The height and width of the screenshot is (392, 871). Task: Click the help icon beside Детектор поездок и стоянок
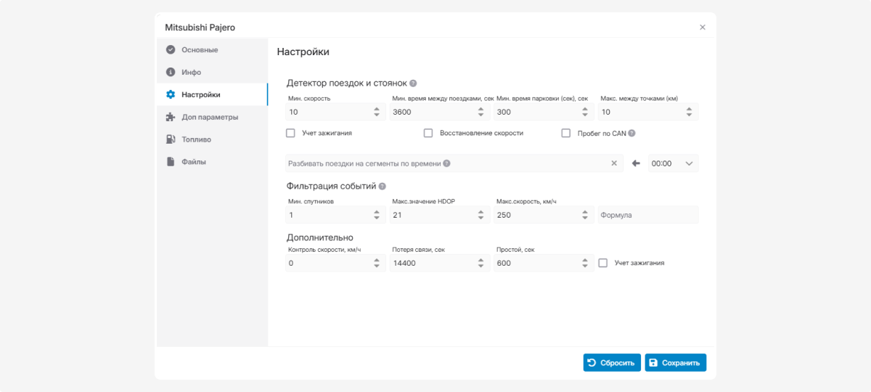point(413,83)
